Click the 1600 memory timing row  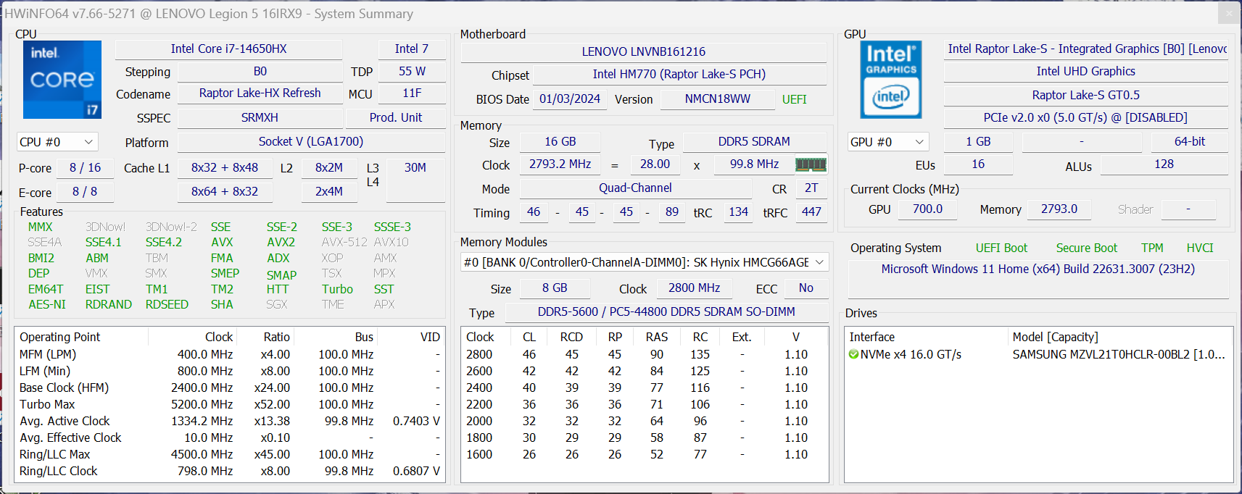pos(645,454)
